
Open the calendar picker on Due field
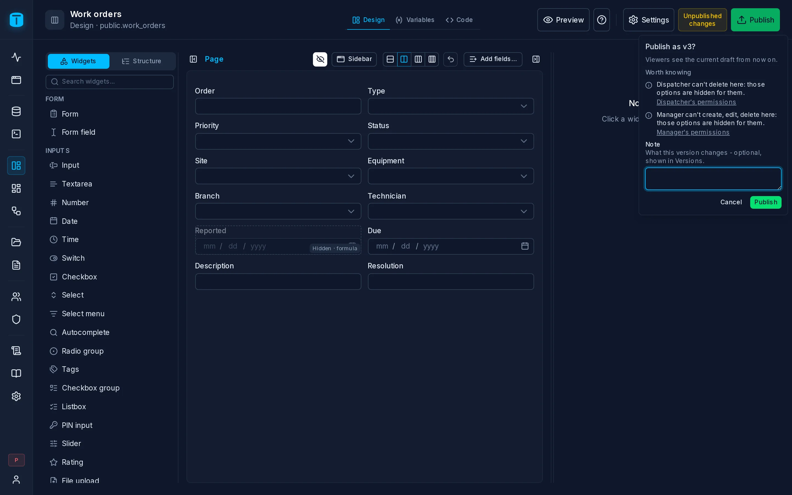[x=525, y=246]
